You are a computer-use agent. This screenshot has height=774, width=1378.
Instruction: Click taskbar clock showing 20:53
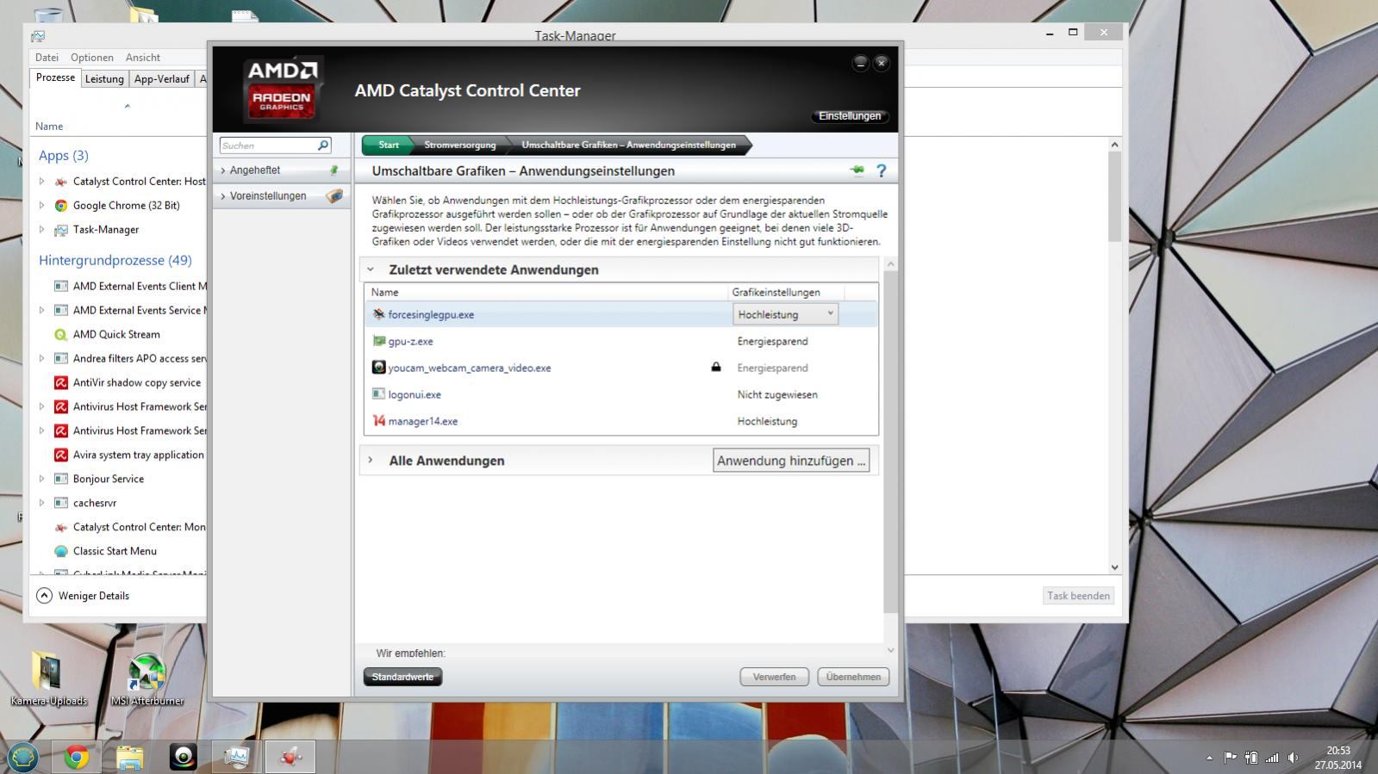point(1337,758)
